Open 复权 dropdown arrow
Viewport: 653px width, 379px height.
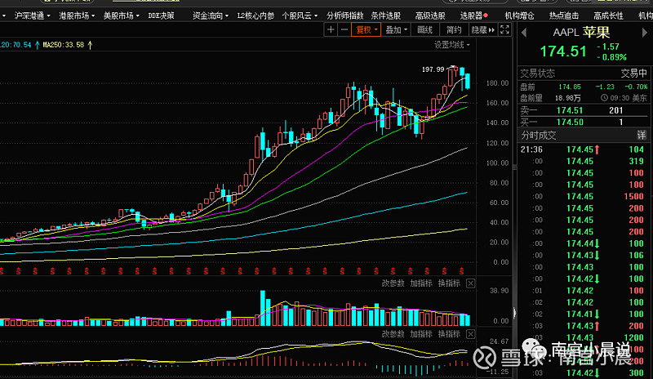[376, 29]
